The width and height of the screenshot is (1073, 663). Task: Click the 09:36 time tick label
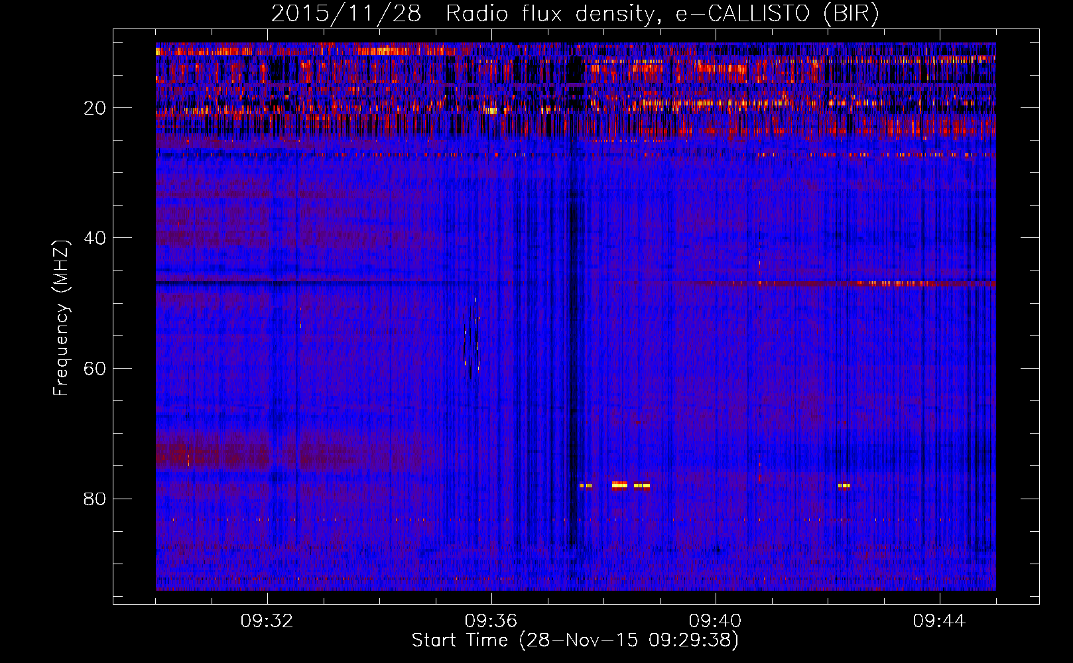pyautogui.click(x=491, y=621)
